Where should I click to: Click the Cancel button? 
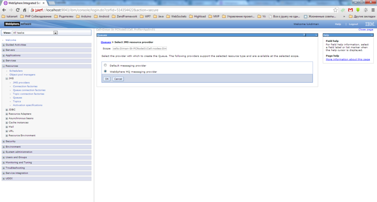(x=118, y=79)
